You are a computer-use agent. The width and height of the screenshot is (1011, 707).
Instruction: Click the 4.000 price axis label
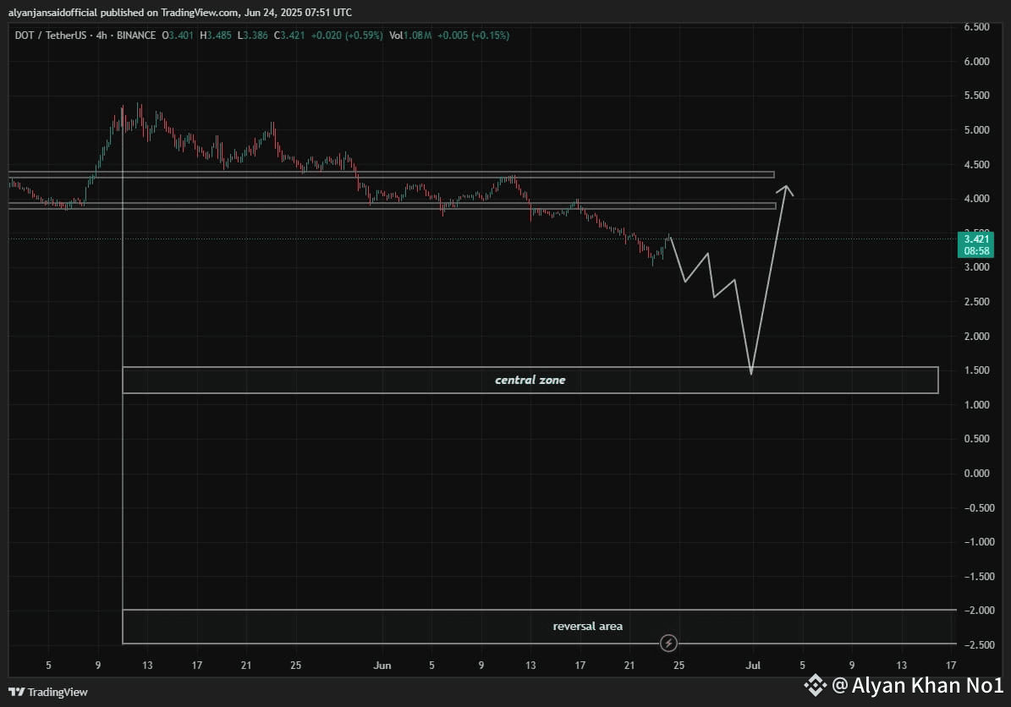click(x=977, y=199)
